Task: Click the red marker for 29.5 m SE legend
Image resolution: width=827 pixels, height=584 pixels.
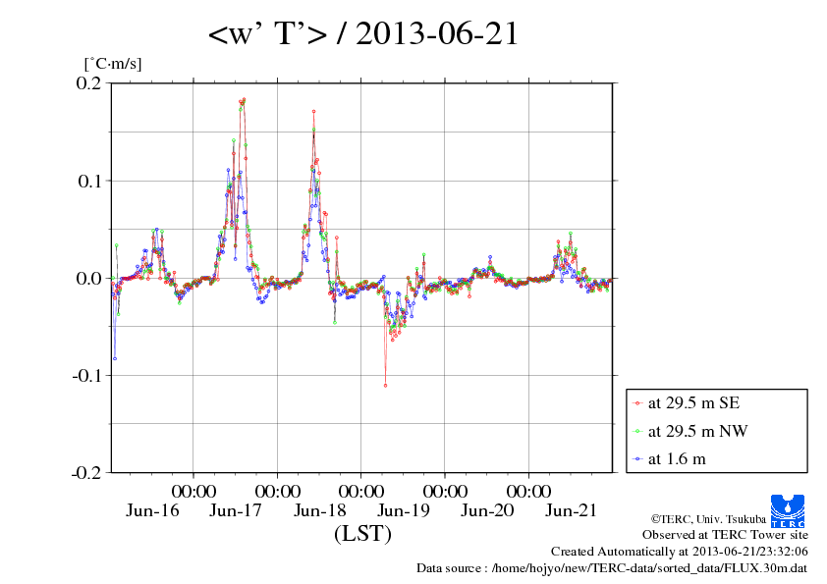Action: coord(637,403)
